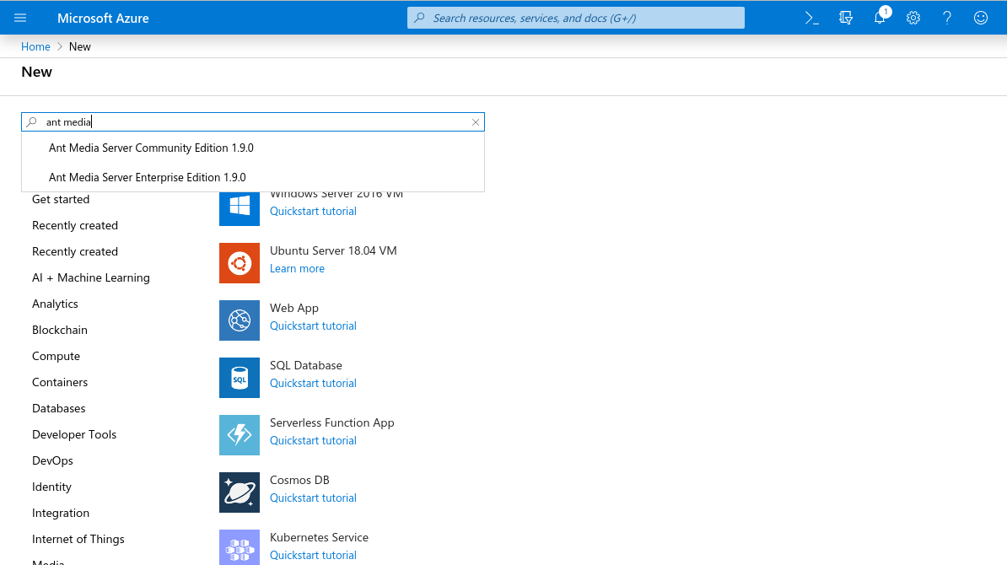Click Ubuntu Server 18.04 VM title
The width and height of the screenshot is (1007, 565).
tap(333, 250)
